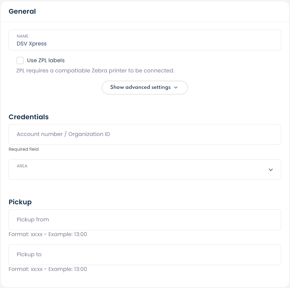This screenshot has height=288, width=290.
Task: Click the Account number / Organization ID field
Action: click(x=145, y=134)
